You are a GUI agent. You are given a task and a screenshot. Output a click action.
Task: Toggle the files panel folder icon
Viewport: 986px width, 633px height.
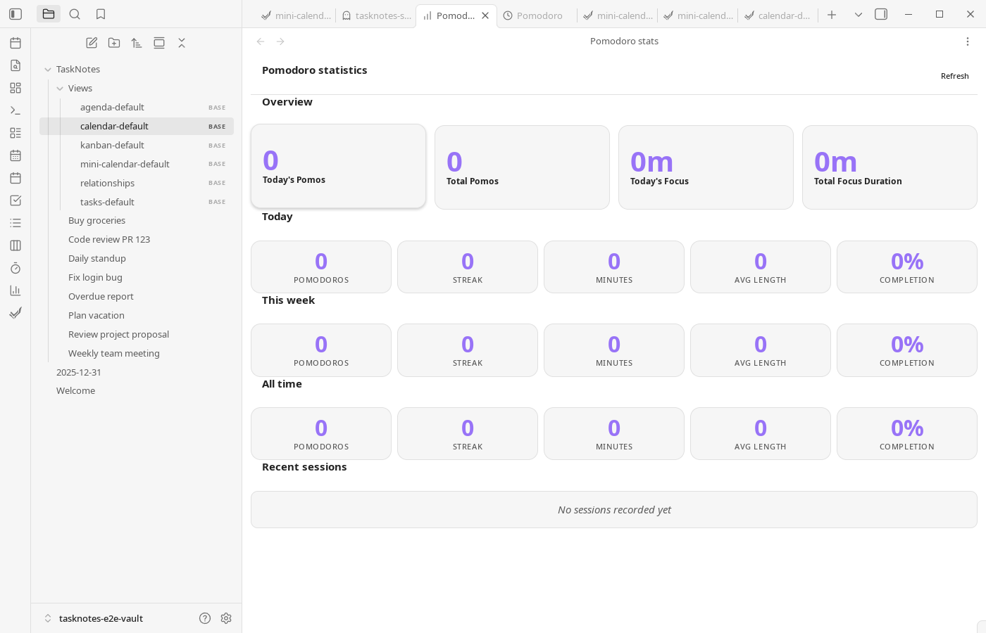49,14
